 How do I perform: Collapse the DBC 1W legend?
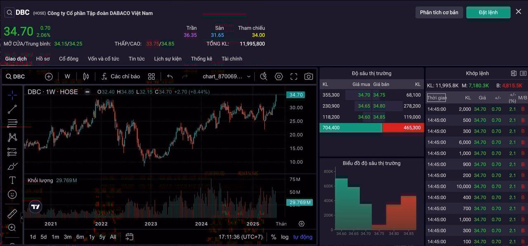coord(87,92)
